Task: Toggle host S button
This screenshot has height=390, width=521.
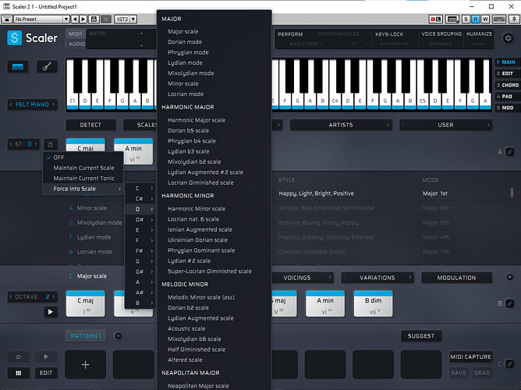Action: tap(466, 19)
